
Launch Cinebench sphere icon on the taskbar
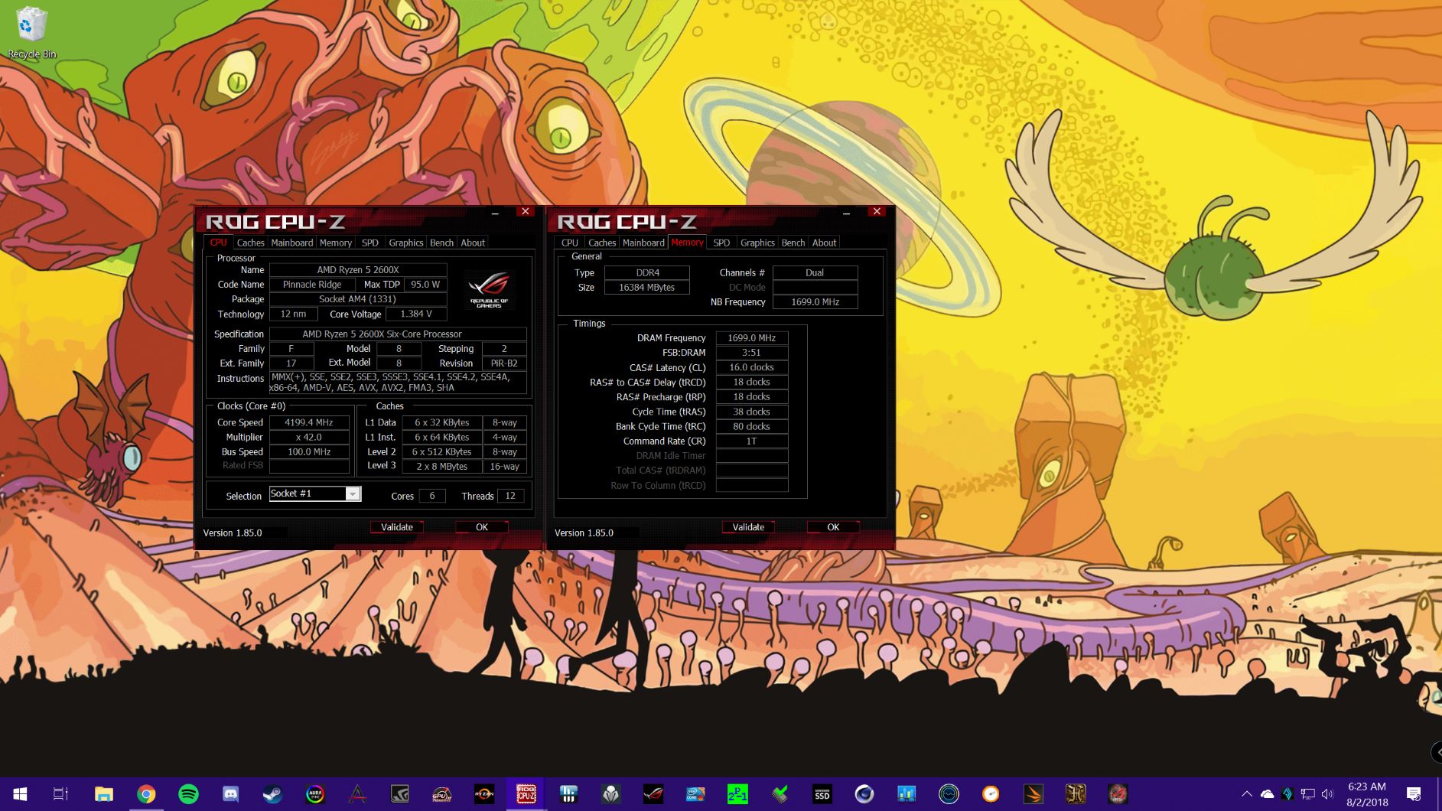coord(864,794)
